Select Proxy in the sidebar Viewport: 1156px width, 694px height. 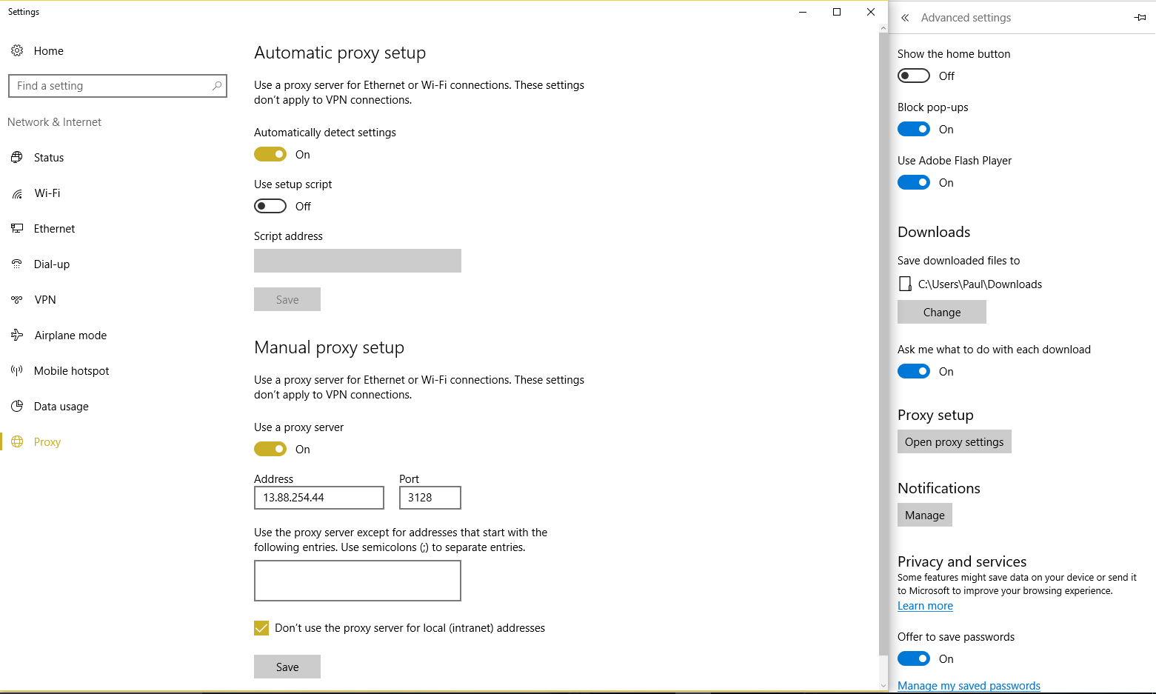click(x=47, y=441)
